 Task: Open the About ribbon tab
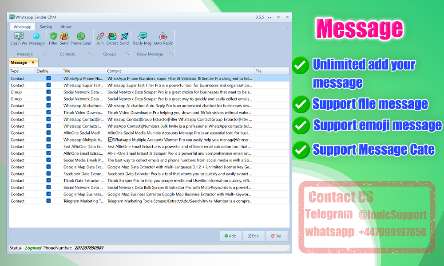click(x=66, y=27)
